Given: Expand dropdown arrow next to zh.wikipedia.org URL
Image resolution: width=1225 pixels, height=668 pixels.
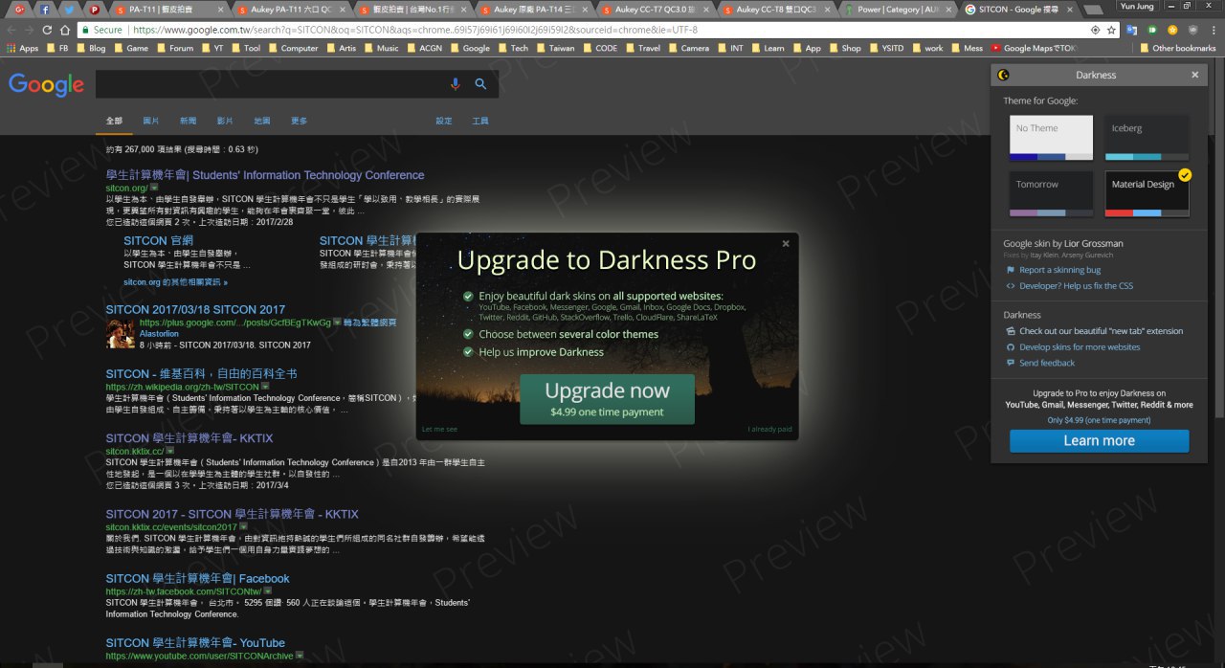Looking at the screenshot, I should point(266,387).
